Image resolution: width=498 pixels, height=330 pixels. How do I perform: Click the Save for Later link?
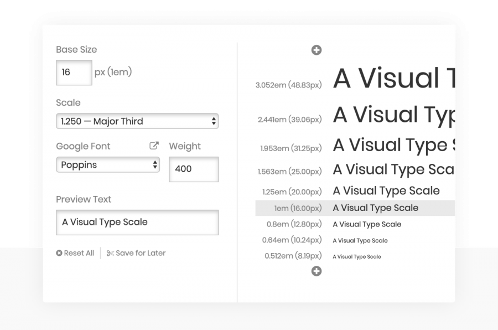coord(136,253)
